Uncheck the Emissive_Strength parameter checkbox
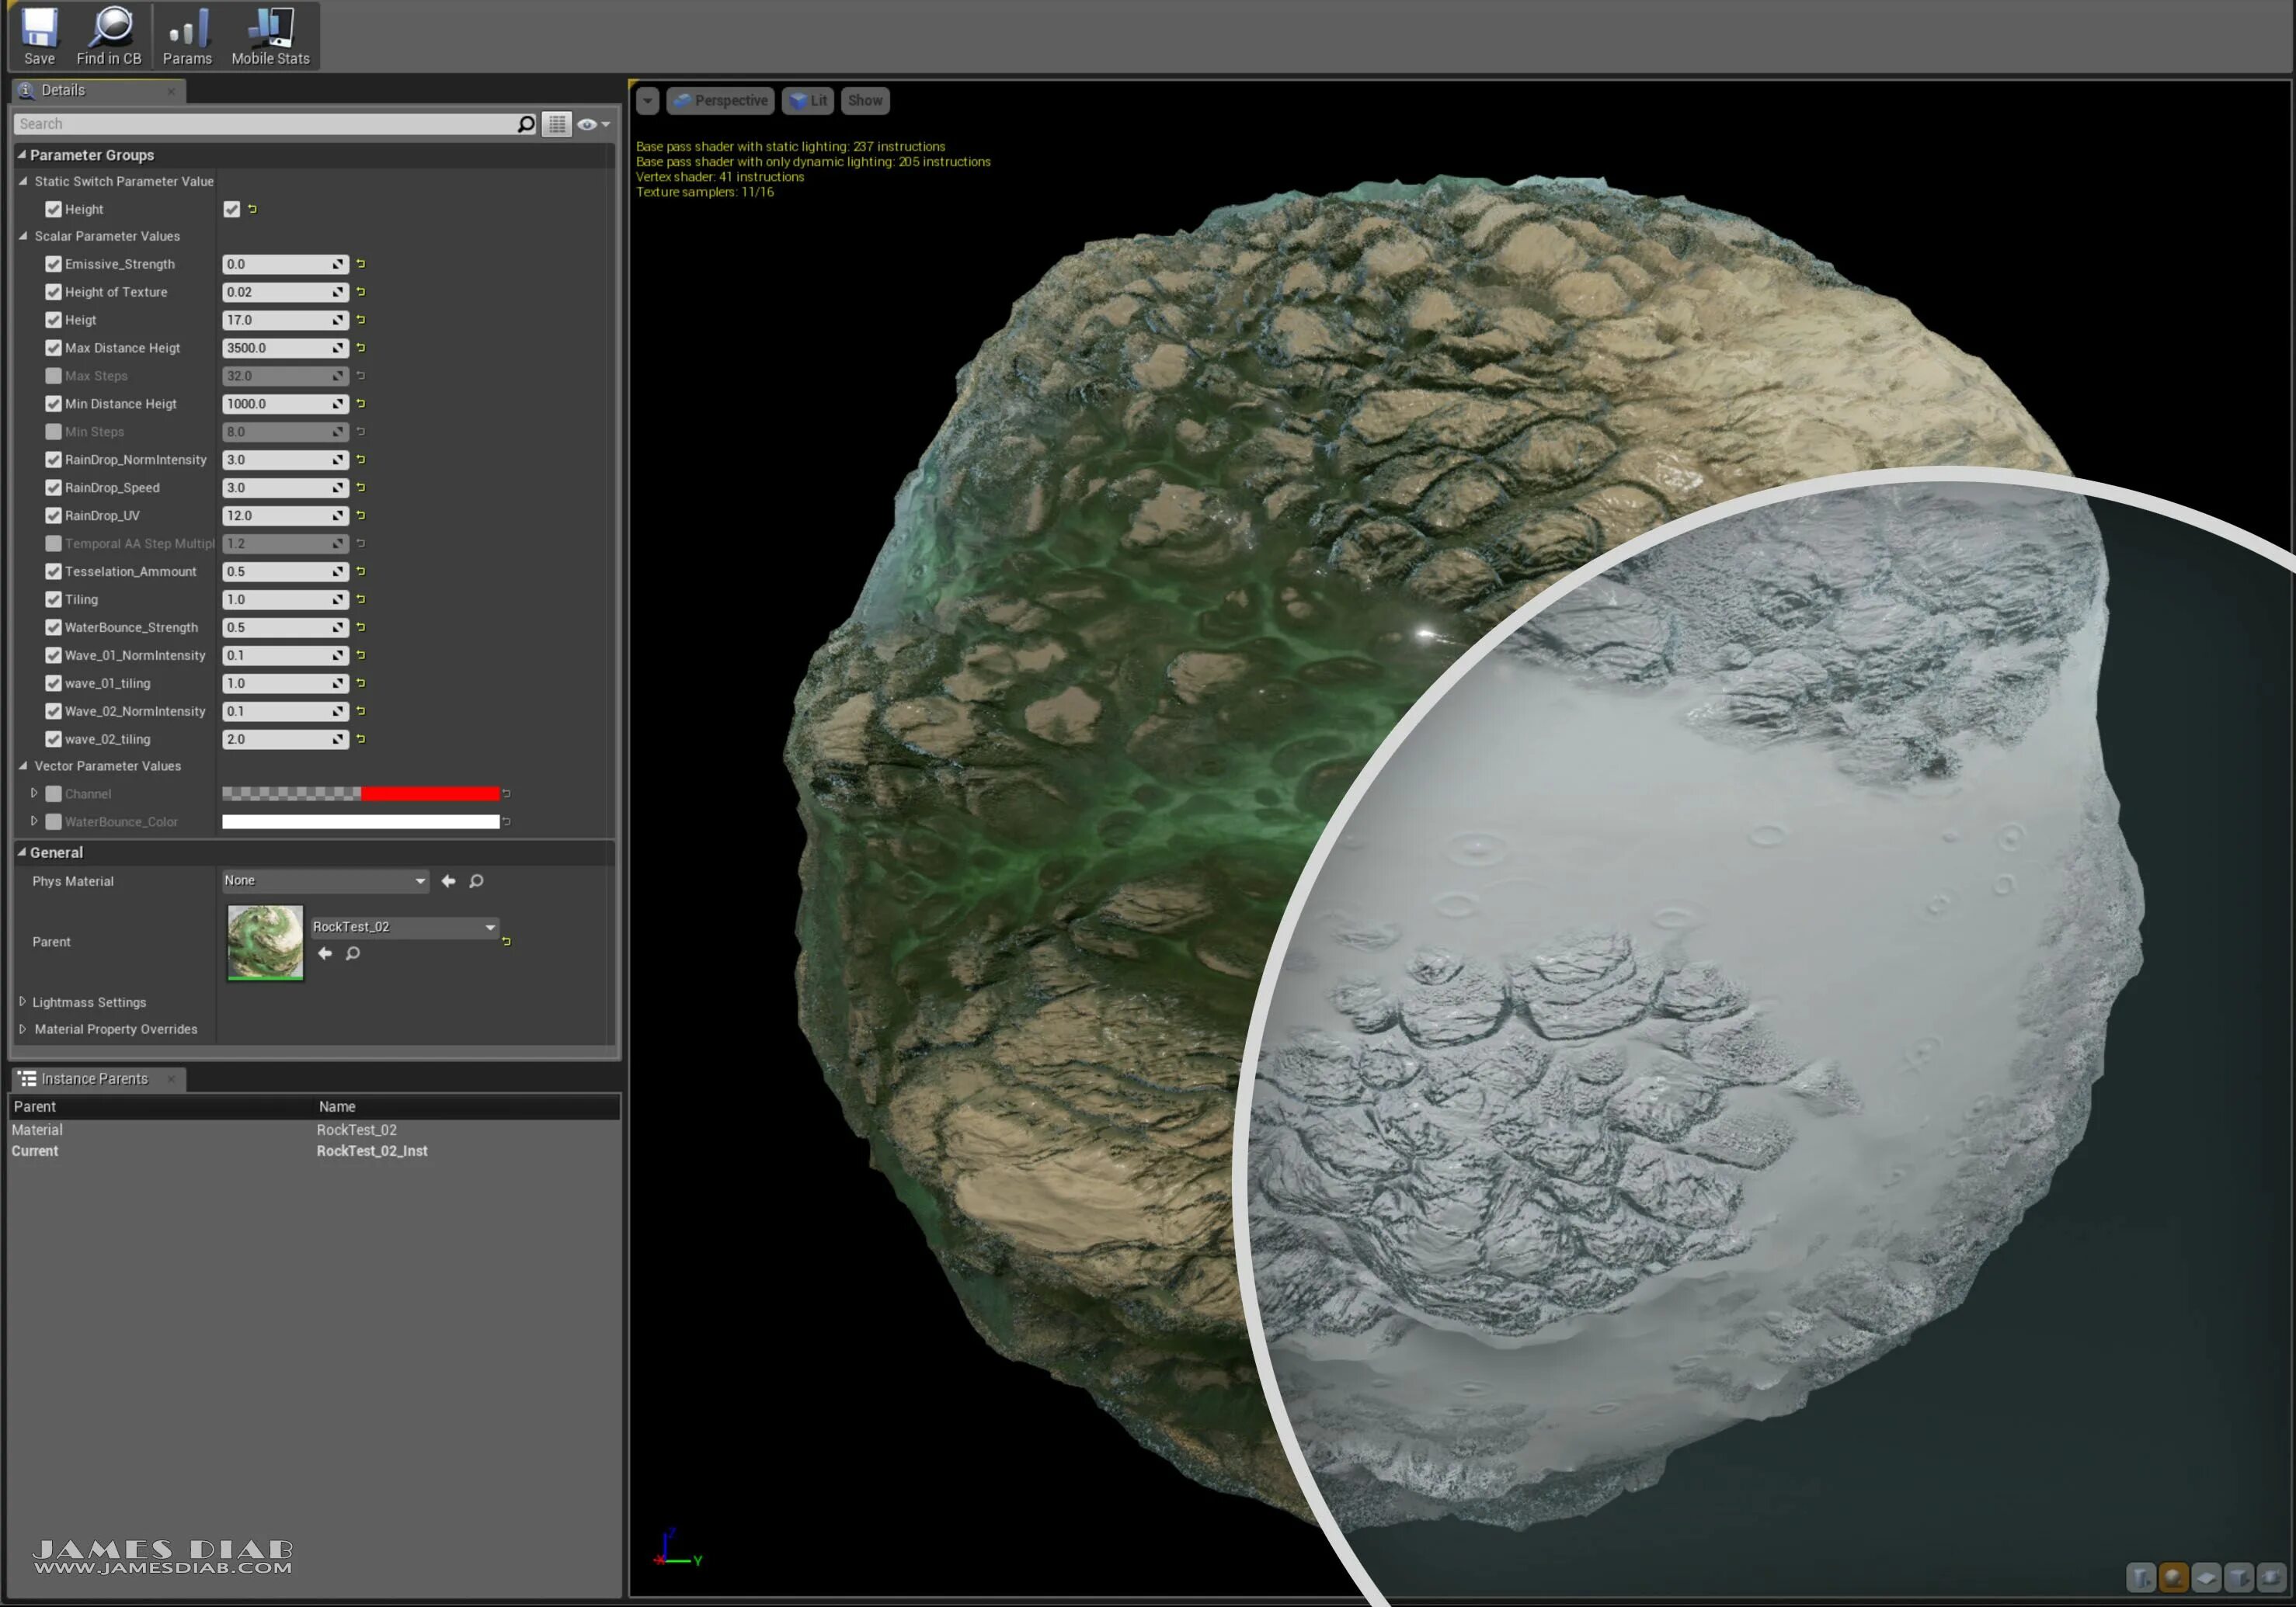 point(54,264)
